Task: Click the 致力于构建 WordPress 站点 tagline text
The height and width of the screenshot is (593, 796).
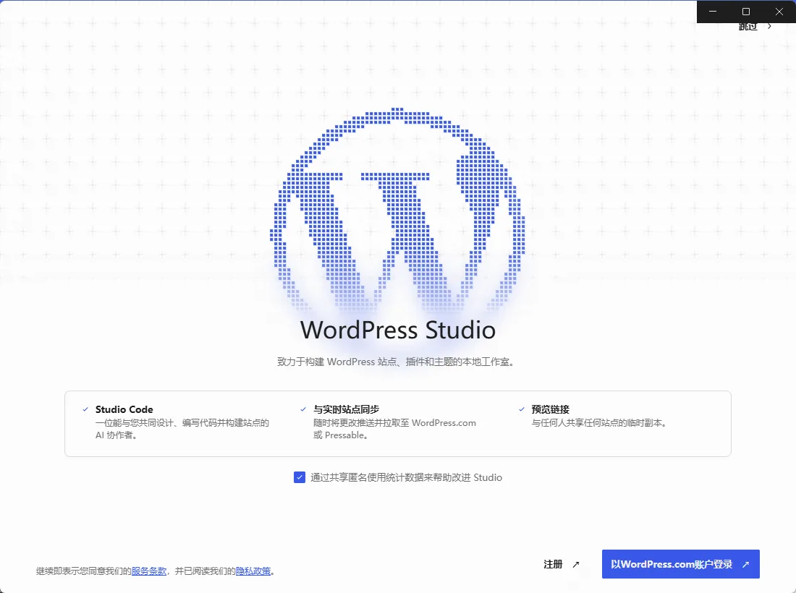Action: (x=397, y=362)
